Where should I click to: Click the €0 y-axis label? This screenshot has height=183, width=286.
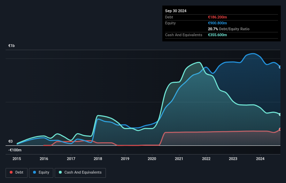(x=10, y=142)
